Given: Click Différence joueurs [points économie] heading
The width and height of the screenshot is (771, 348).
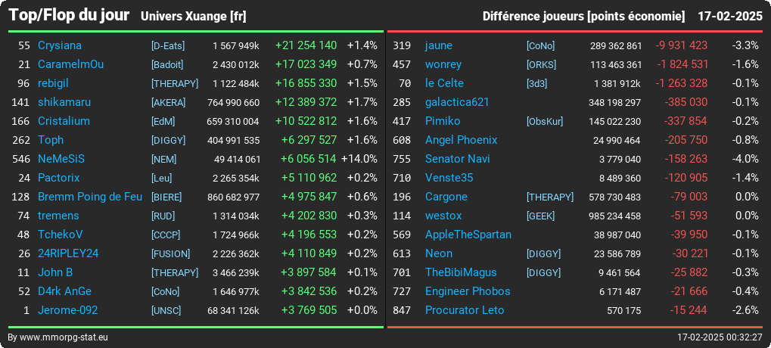Looking at the screenshot, I should coord(583,16).
